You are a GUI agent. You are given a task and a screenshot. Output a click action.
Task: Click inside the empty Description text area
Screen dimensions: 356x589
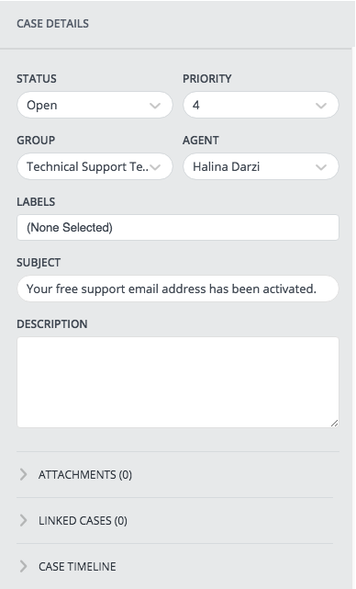pyautogui.click(x=178, y=382)
